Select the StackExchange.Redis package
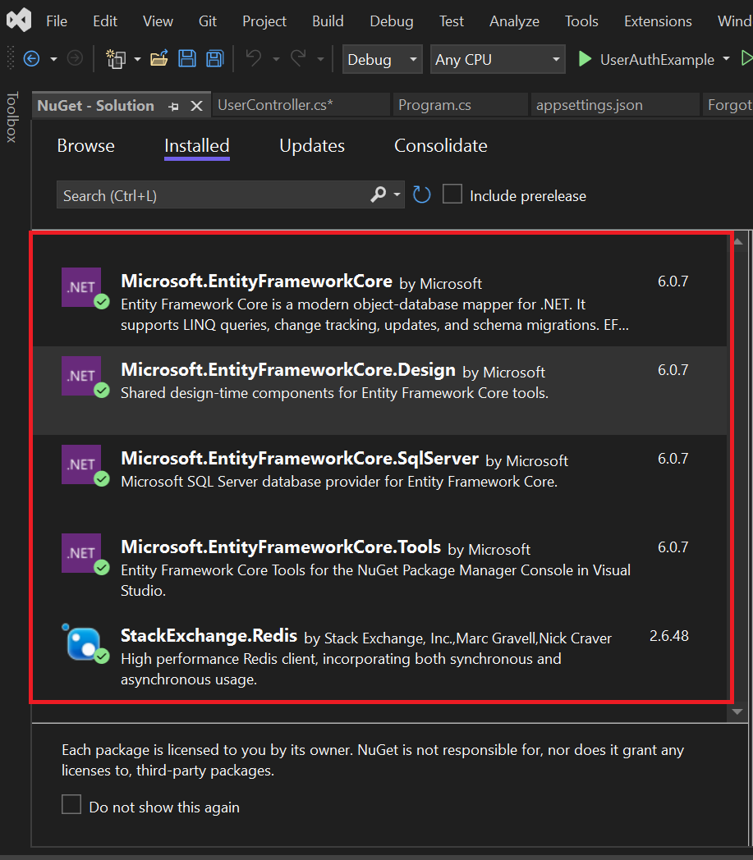The image size is (753, 860). (x=380, y=656)
